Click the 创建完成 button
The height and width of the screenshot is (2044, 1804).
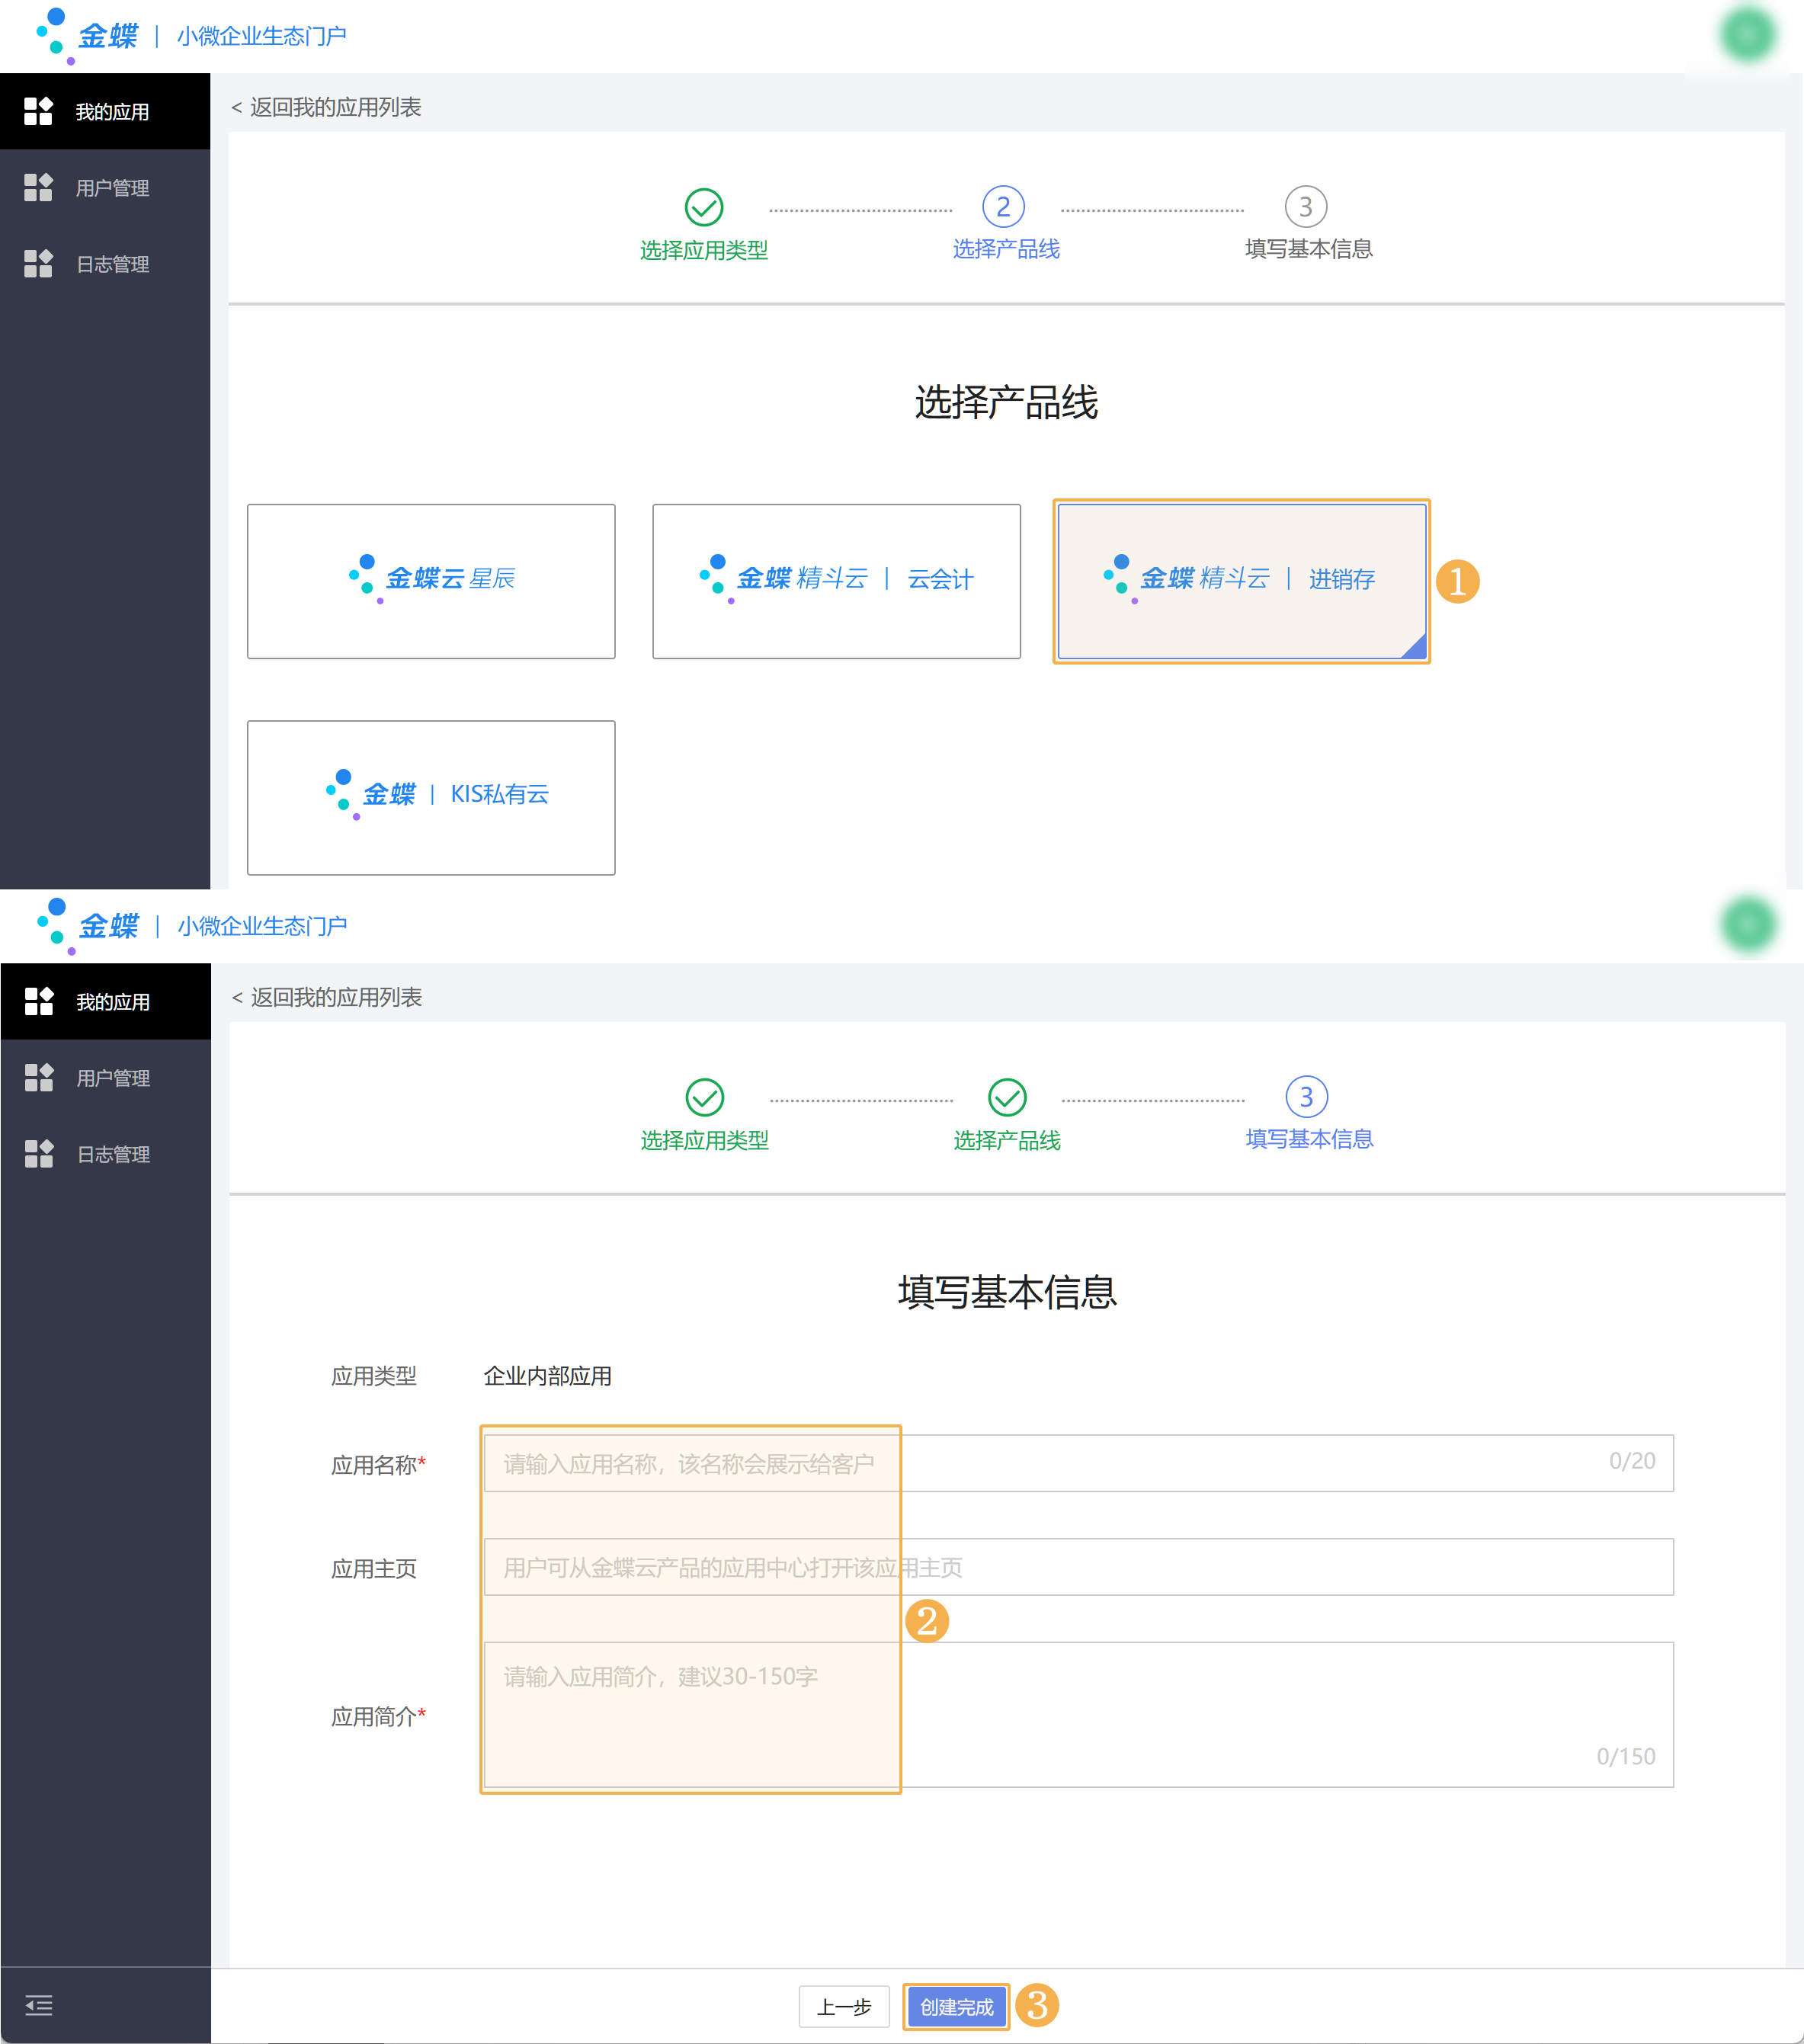pyautogui.click(x=956, y=2006)
